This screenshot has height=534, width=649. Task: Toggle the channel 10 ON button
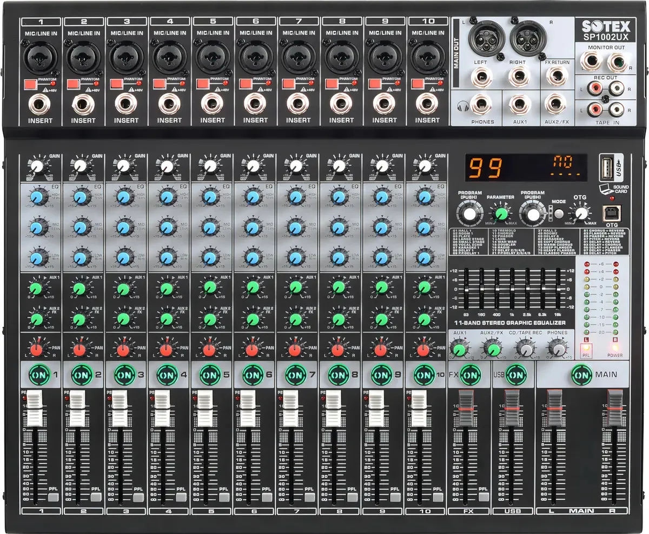pyautogui.click(x=424, y=374)
